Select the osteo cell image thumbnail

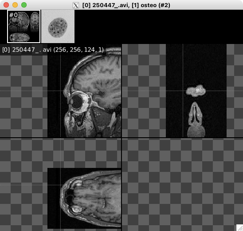[58, 26]
